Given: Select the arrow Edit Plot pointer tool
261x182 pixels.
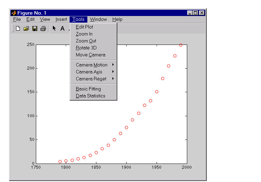Looking at the screenshot, I should (x=54, y=29).
